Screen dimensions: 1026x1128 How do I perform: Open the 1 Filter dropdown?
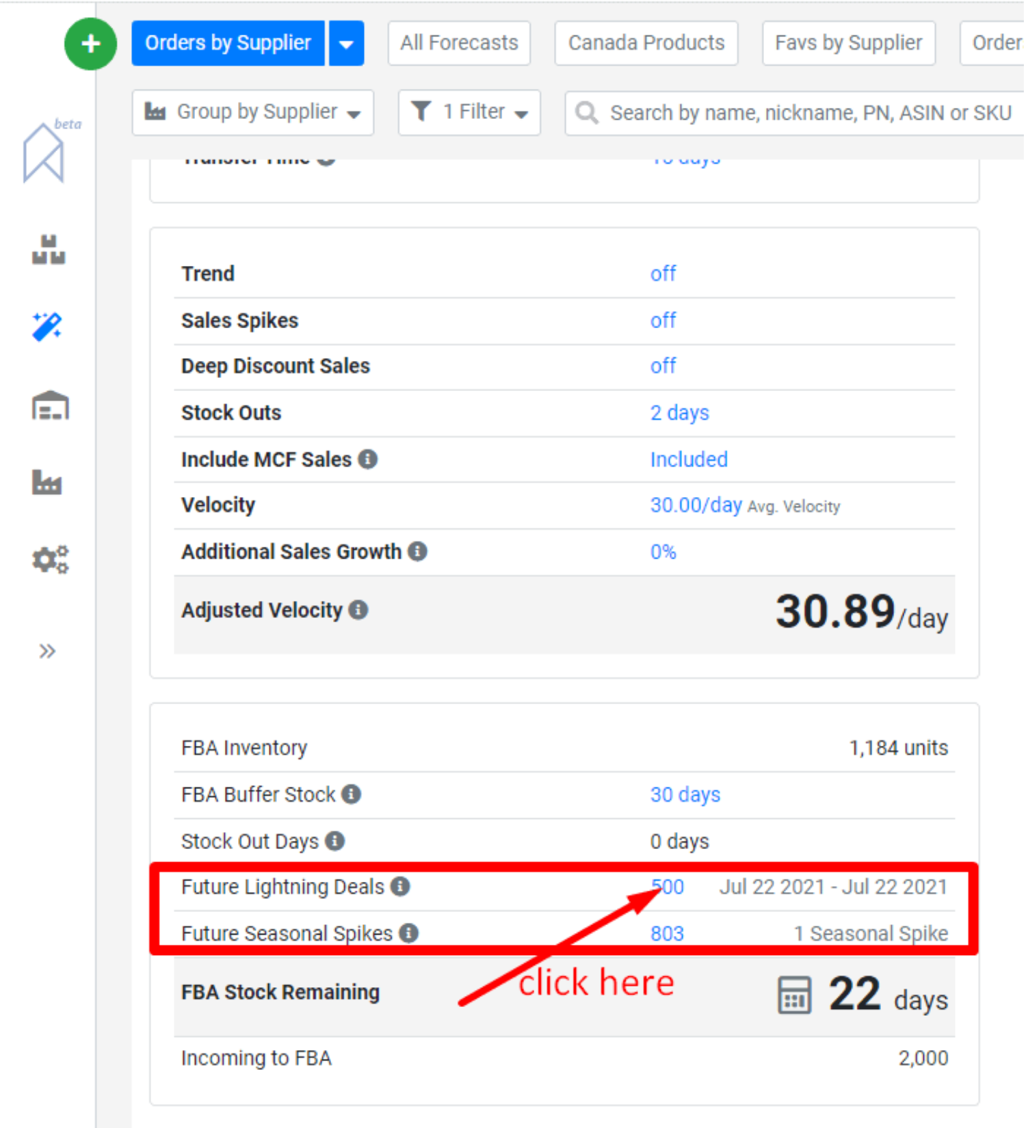[469, 112]
